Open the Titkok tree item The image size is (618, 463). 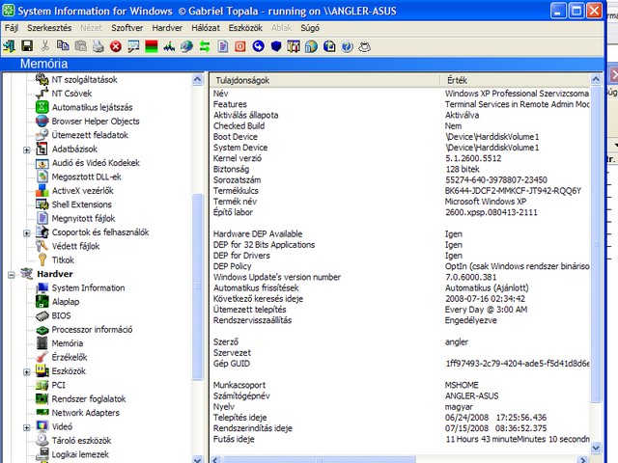(63, 259)
